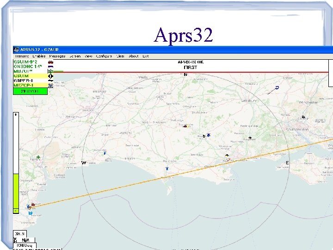Viewport: 333px width, 250px height.
Task: Click the vertical zoom level slider bar
Action: click(16, 163)
